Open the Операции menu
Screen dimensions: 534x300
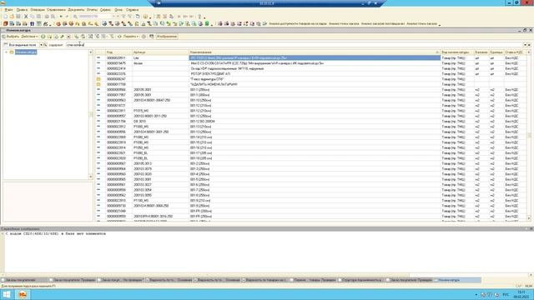point(38,10)
